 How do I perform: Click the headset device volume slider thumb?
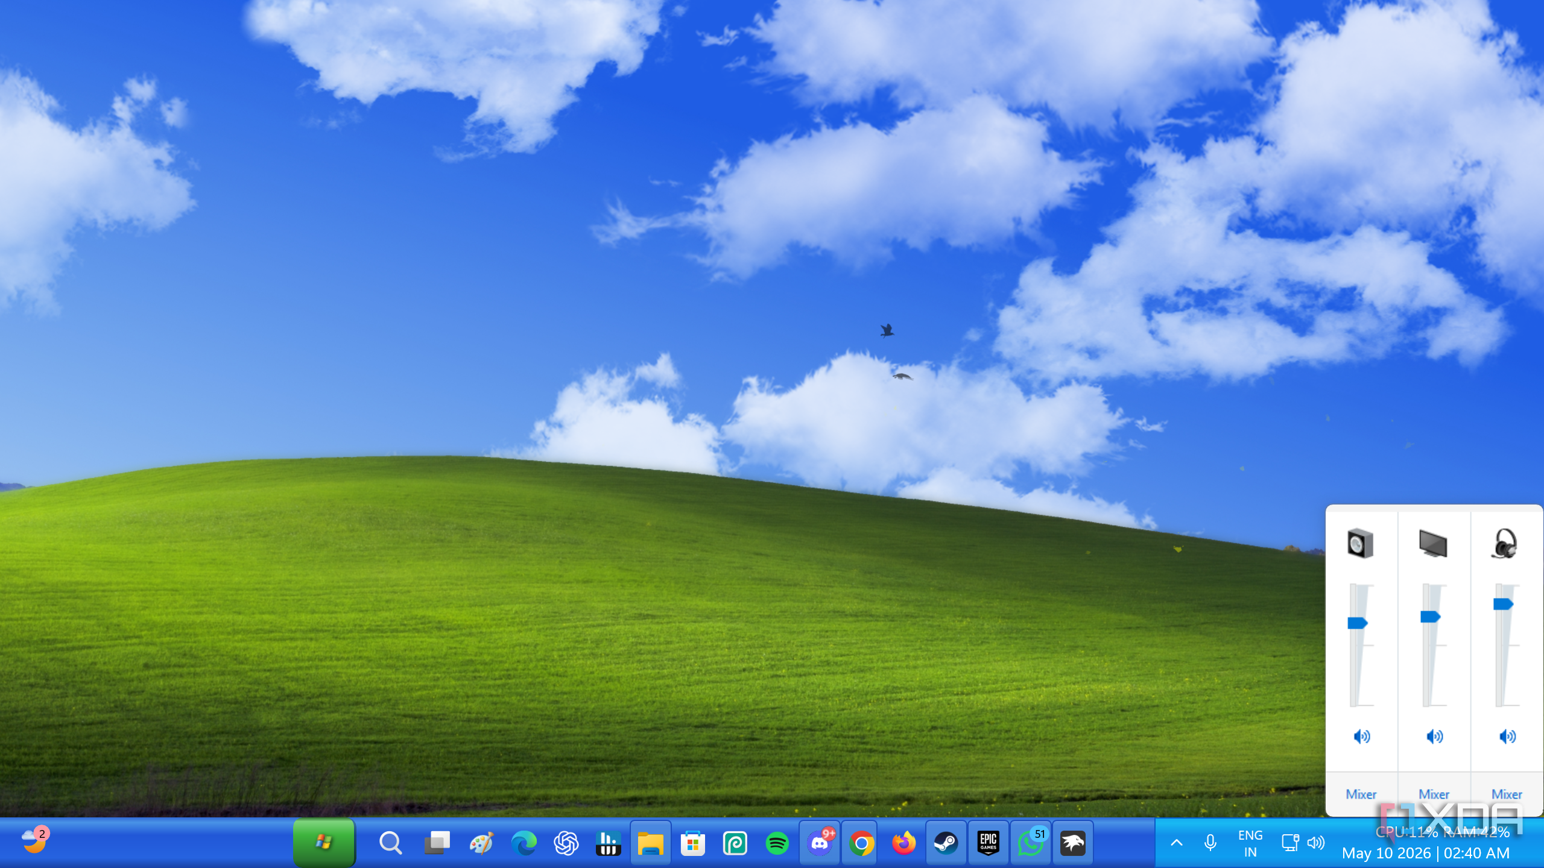coord(1503,604)
